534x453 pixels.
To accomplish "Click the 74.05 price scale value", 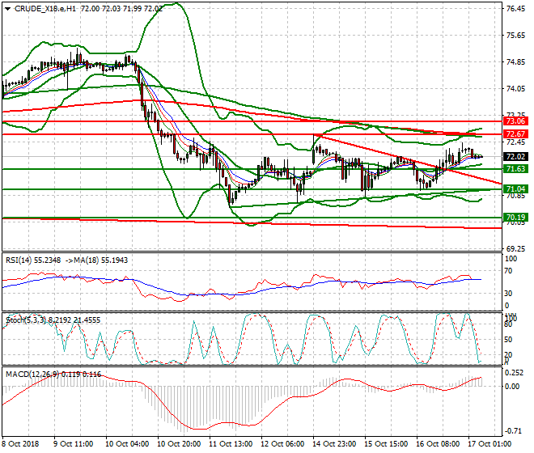I will pyautogui.click(x=515, y=89).
